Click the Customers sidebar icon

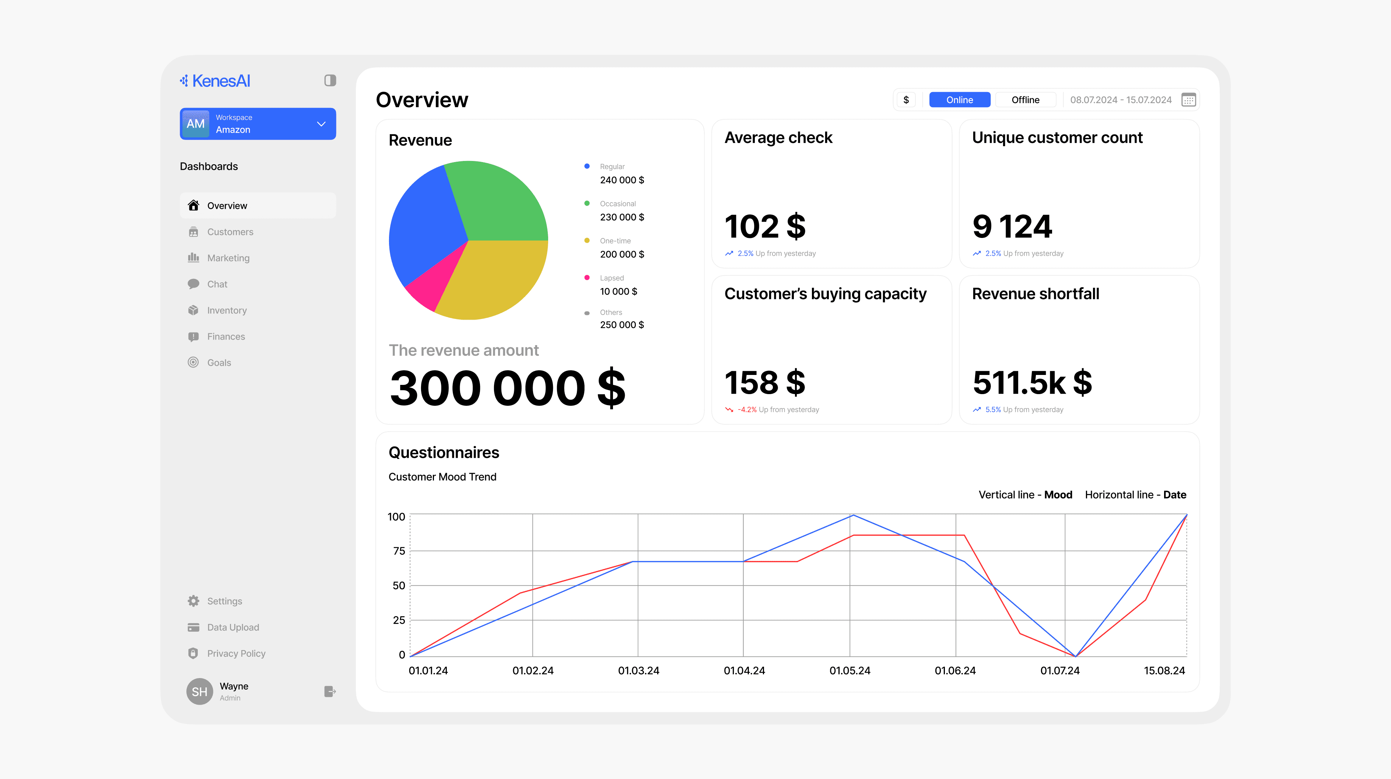[193, 232]
